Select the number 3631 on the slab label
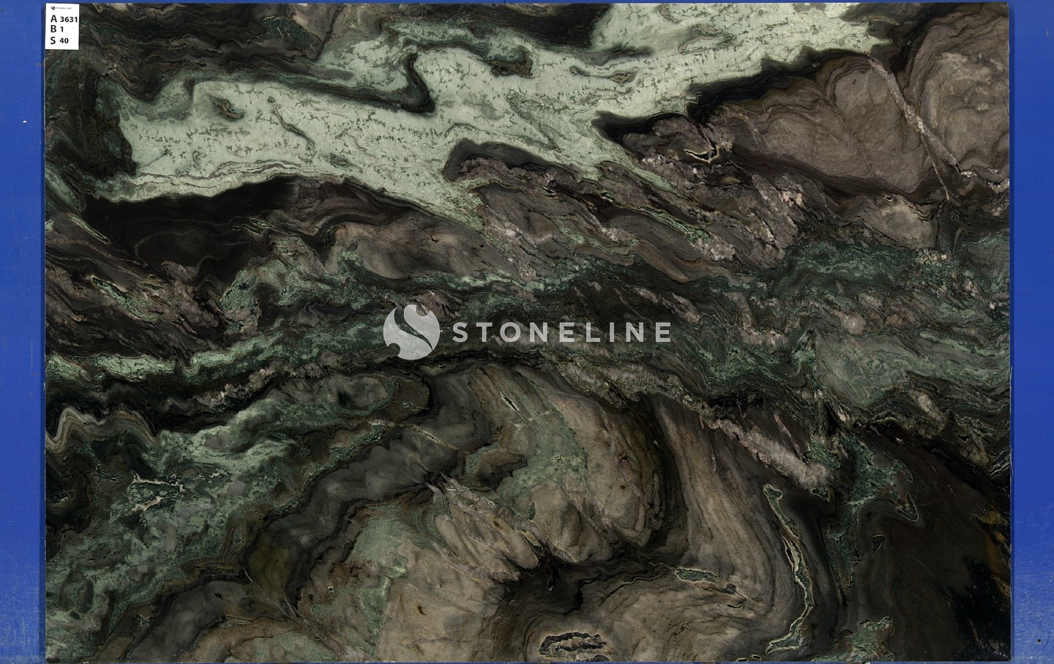Image resolution: width=1054 pixels, height=664 pixels. point(69,19)
